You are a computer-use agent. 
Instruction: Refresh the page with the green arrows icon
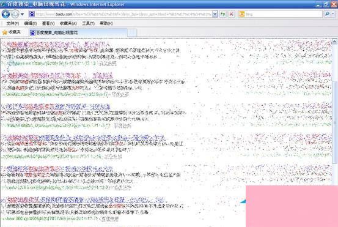point(222,14)
